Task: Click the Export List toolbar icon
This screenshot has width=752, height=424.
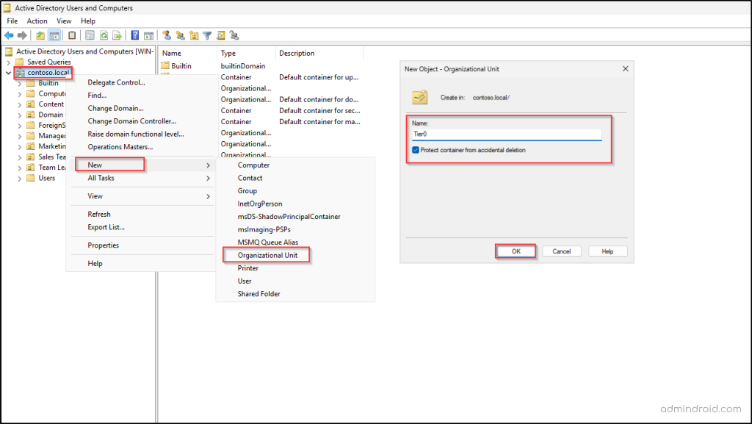Action: (x=117, y=35)
